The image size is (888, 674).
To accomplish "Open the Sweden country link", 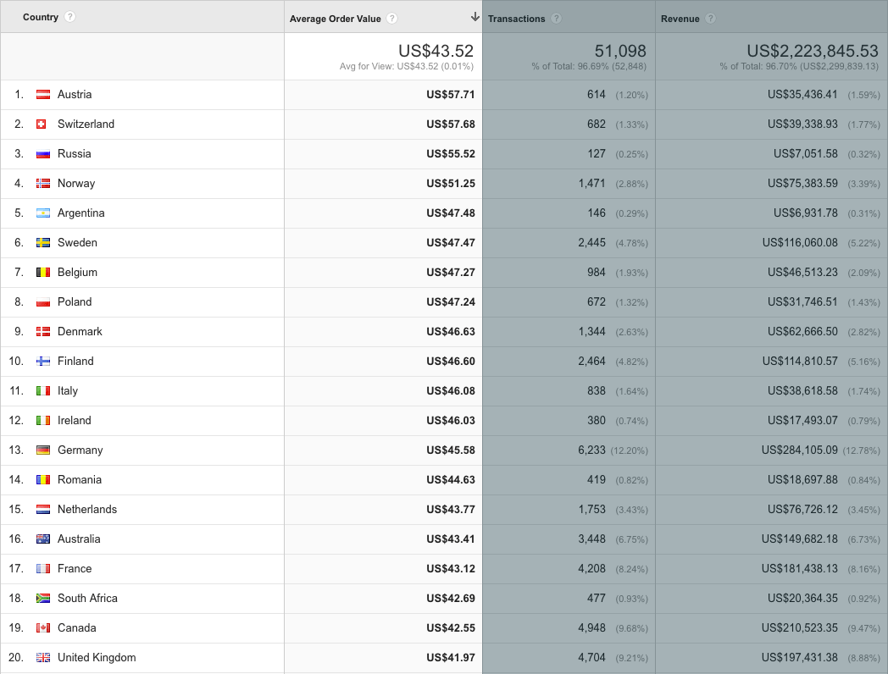I will [x=77, y=243].
